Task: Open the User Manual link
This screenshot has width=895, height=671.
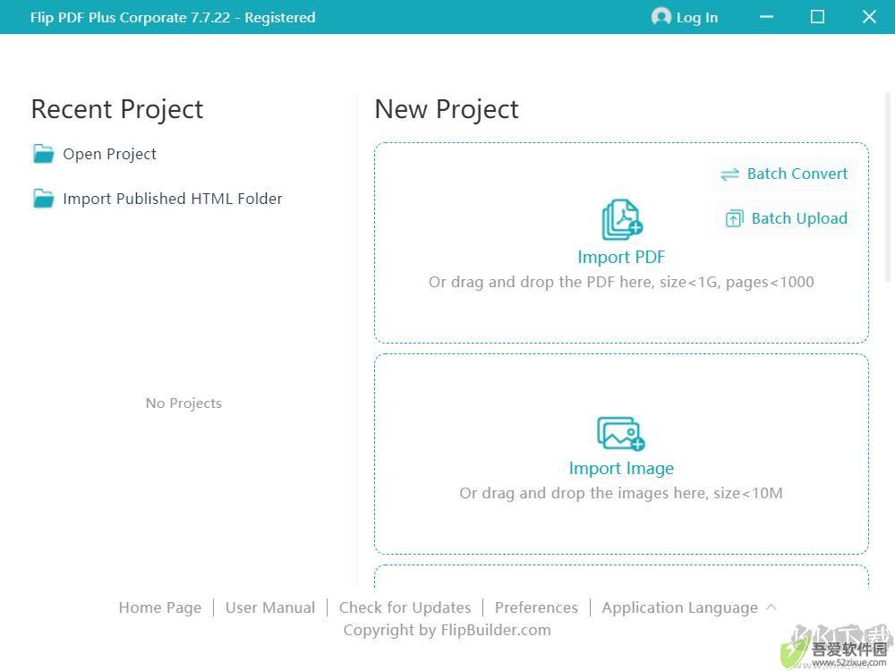Action: 270,607
